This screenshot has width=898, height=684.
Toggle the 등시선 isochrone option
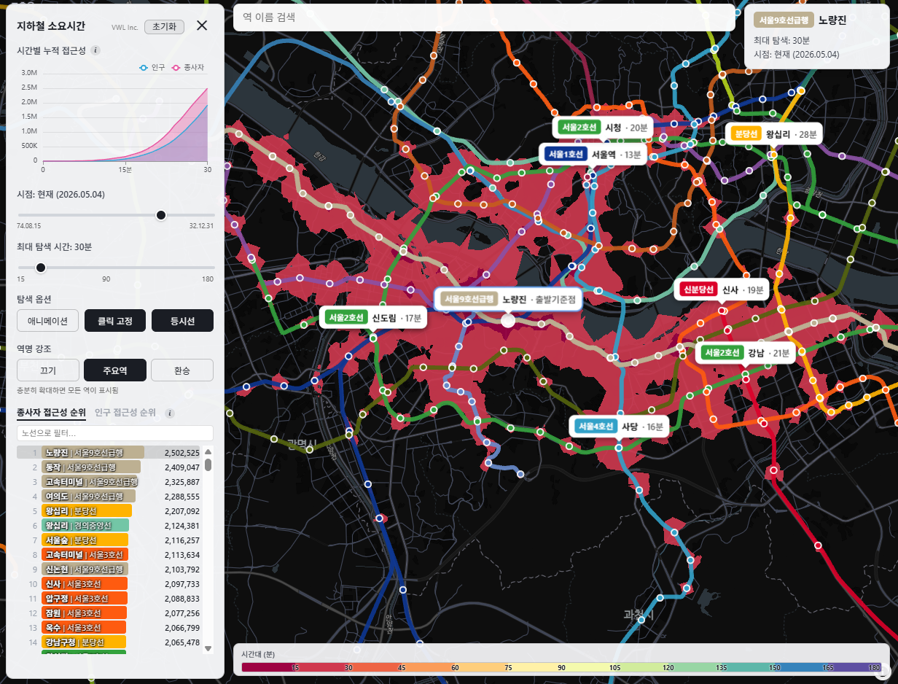pos(182,320)
